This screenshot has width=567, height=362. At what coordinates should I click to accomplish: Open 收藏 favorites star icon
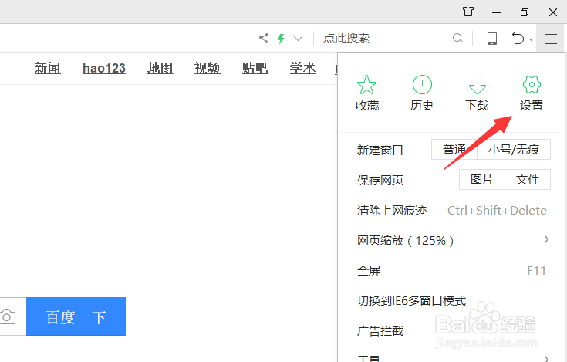click(367, 93)
